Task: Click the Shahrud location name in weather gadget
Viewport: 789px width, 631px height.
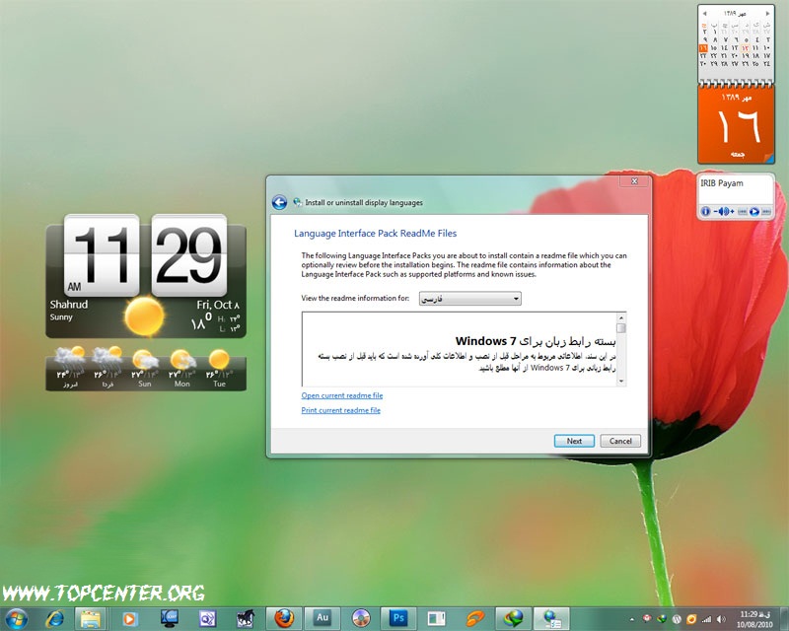Action: pos(69,305)
